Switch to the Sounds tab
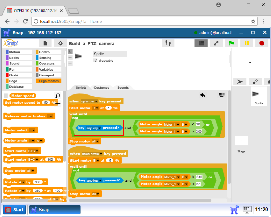The width and height of the screenshot is (271, 217). (123, 88)
